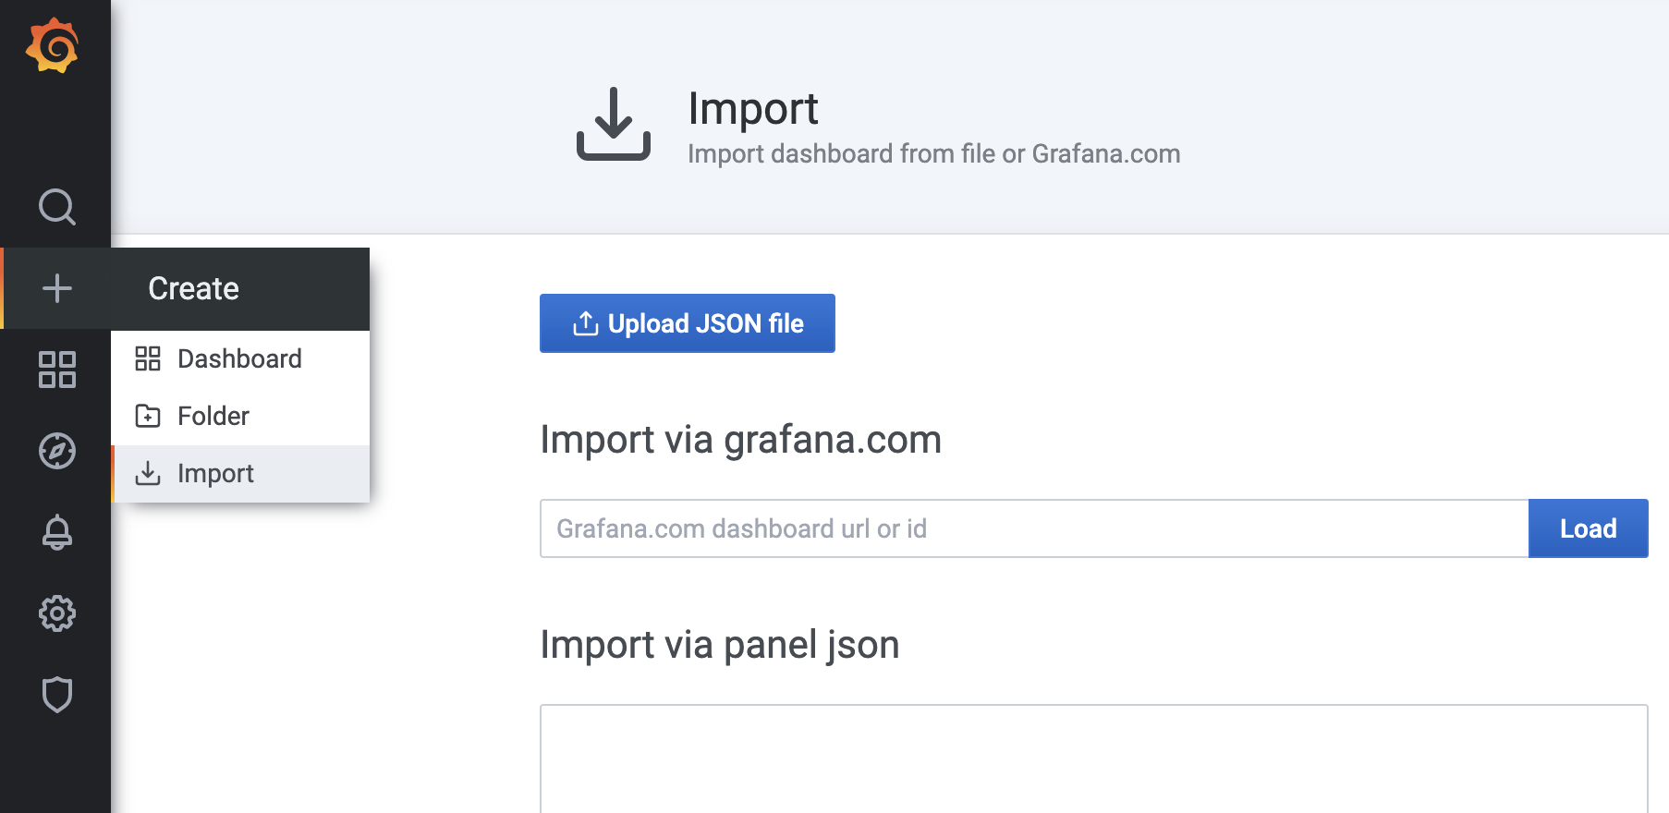1669x813 pixels.
Task: Open the Server Admin shield icon
Action: point(56,695)
